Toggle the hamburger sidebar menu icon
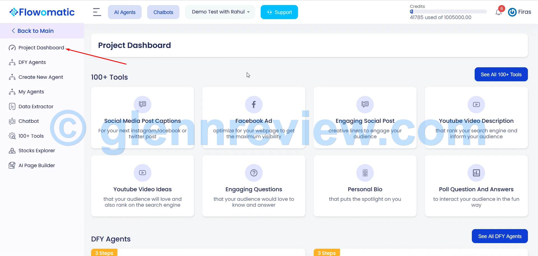 (97, 12)
